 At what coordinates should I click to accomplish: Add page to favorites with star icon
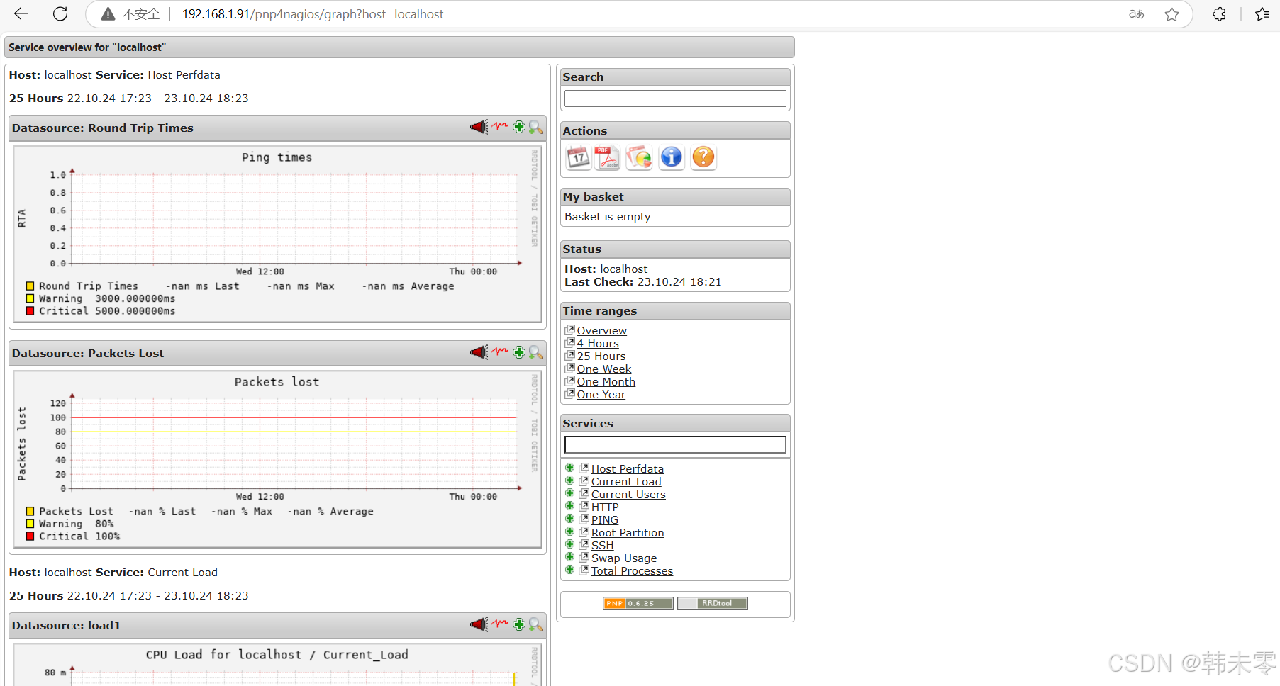coord(1172,14)
